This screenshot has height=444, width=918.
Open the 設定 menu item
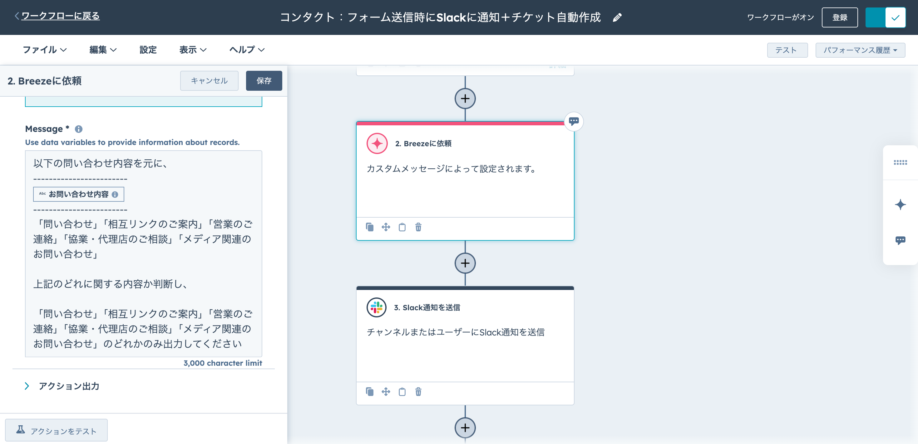[148, 50]
